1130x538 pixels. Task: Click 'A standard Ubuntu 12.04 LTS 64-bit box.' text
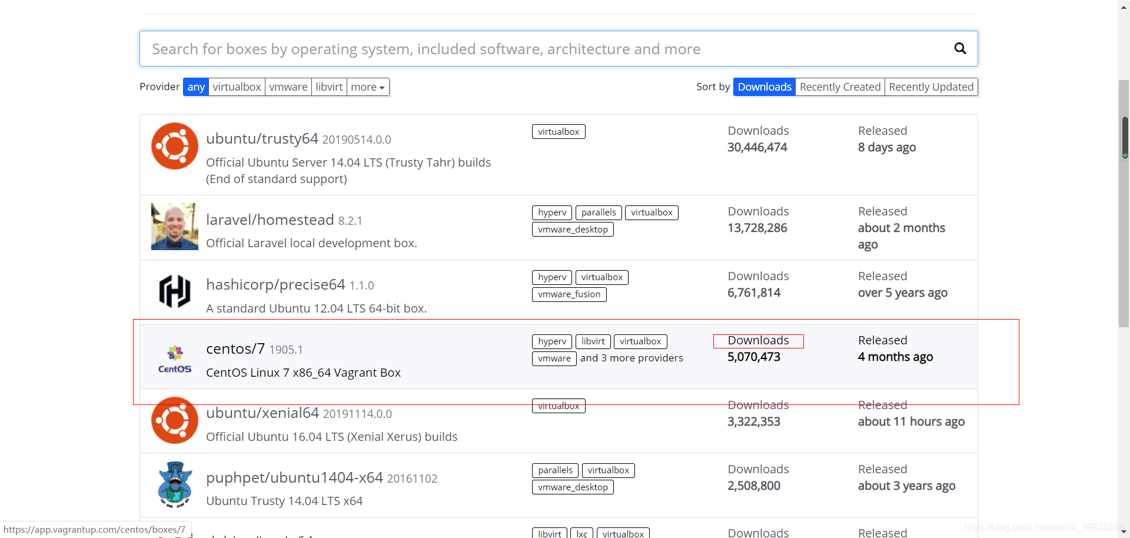(x=317, y=308)
